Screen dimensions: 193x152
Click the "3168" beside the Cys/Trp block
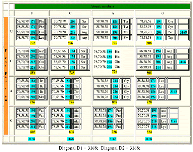(183, 32)
